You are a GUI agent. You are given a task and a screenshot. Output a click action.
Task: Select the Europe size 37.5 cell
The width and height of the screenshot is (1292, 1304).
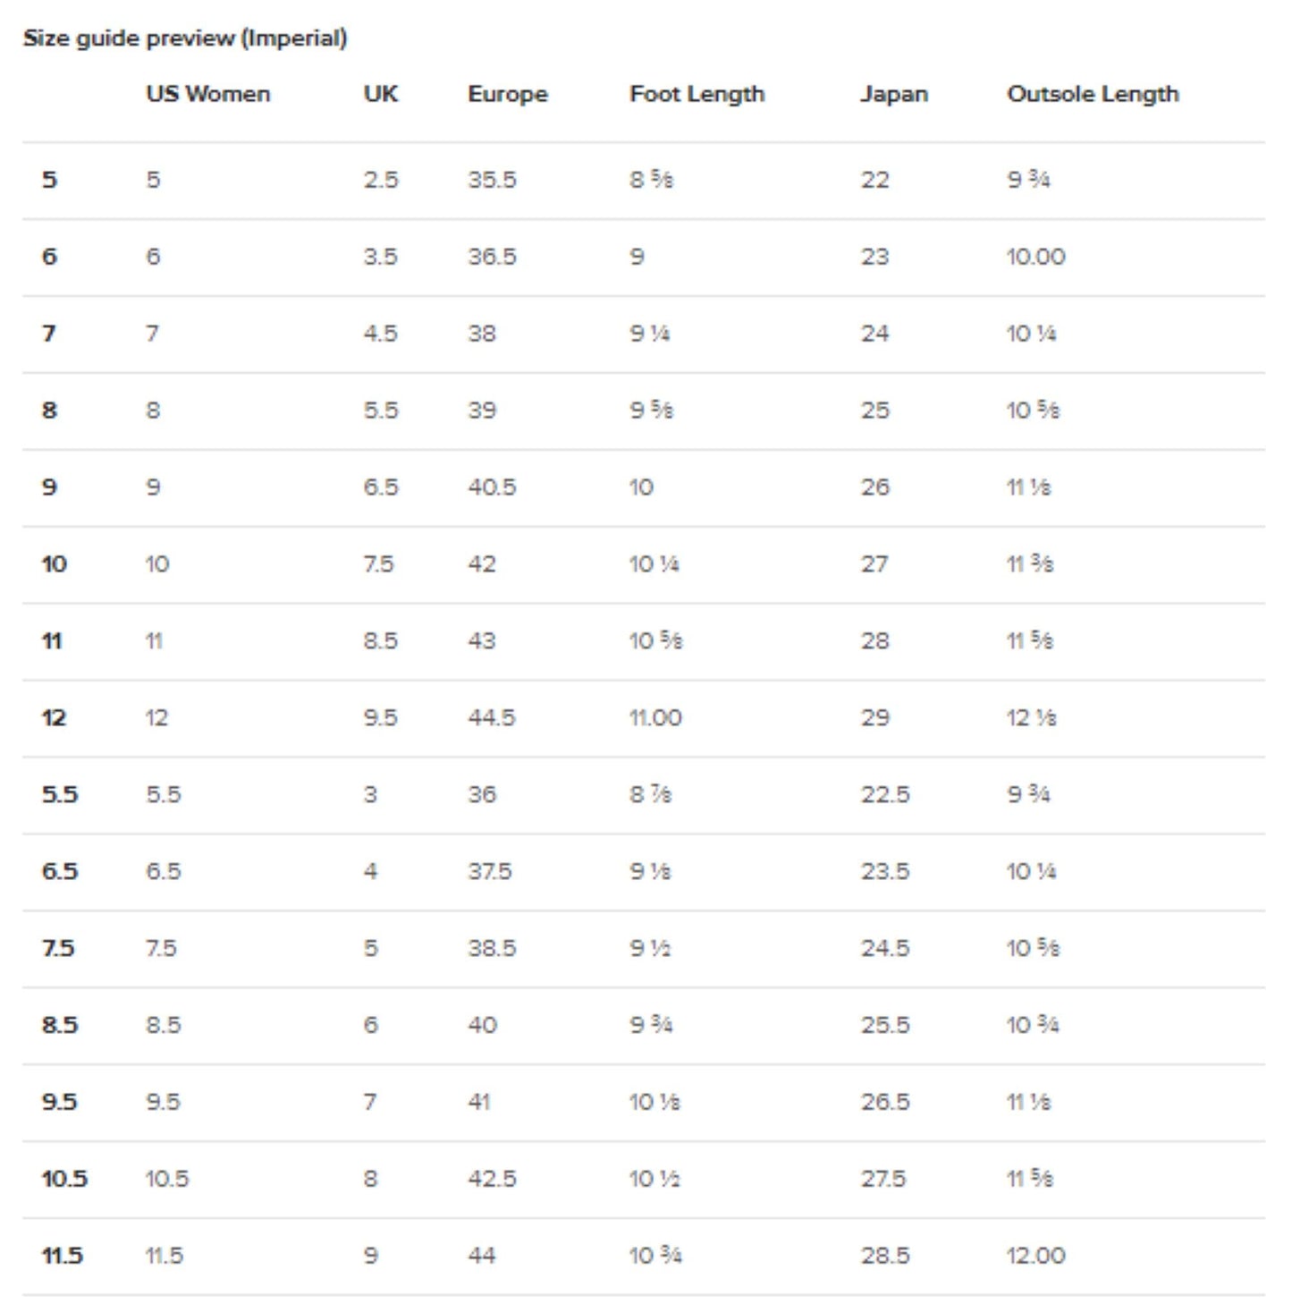pos(490,872)
